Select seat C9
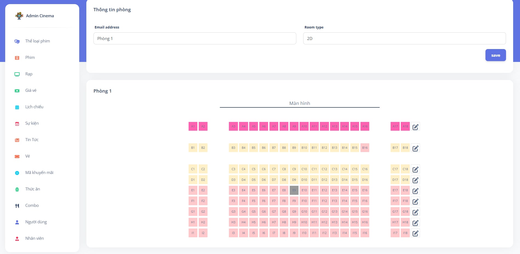This screenshot has height=254, width=520. (x=294, y=169)
